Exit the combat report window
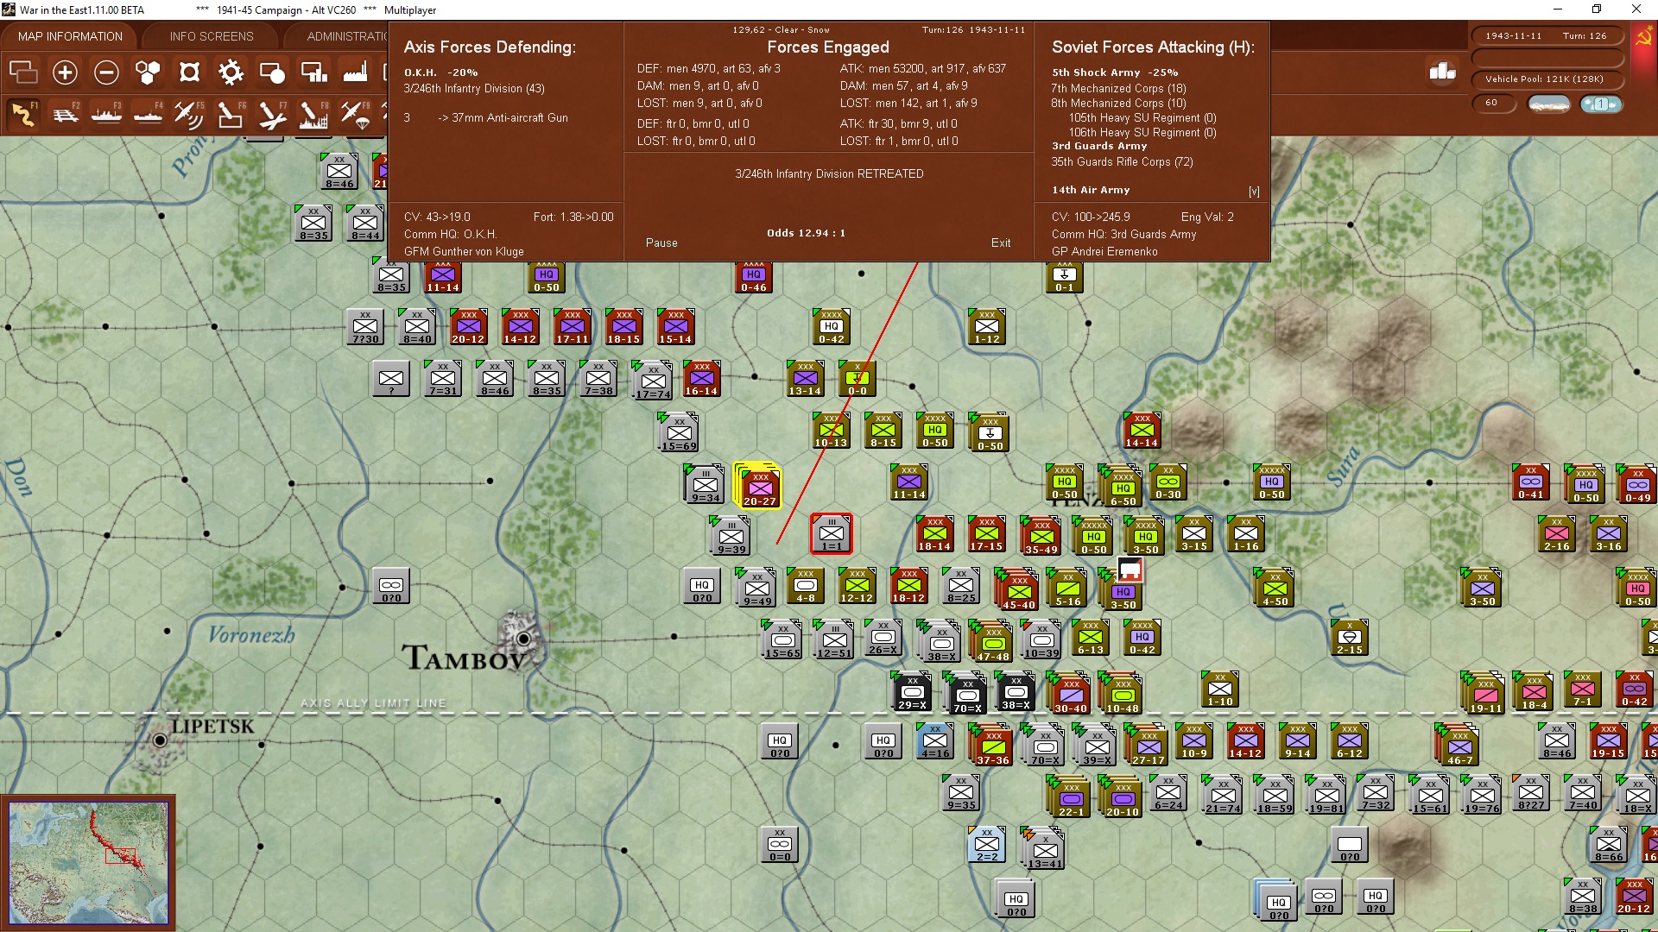The image size is (1658, 932). [1001, 243]
